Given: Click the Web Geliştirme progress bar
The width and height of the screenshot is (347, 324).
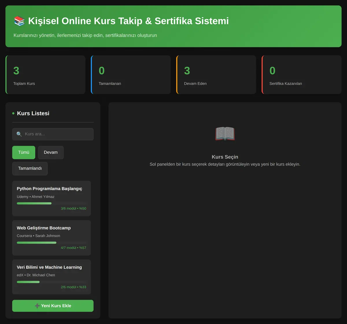Looking at the screenshot, I should point(51,243).
